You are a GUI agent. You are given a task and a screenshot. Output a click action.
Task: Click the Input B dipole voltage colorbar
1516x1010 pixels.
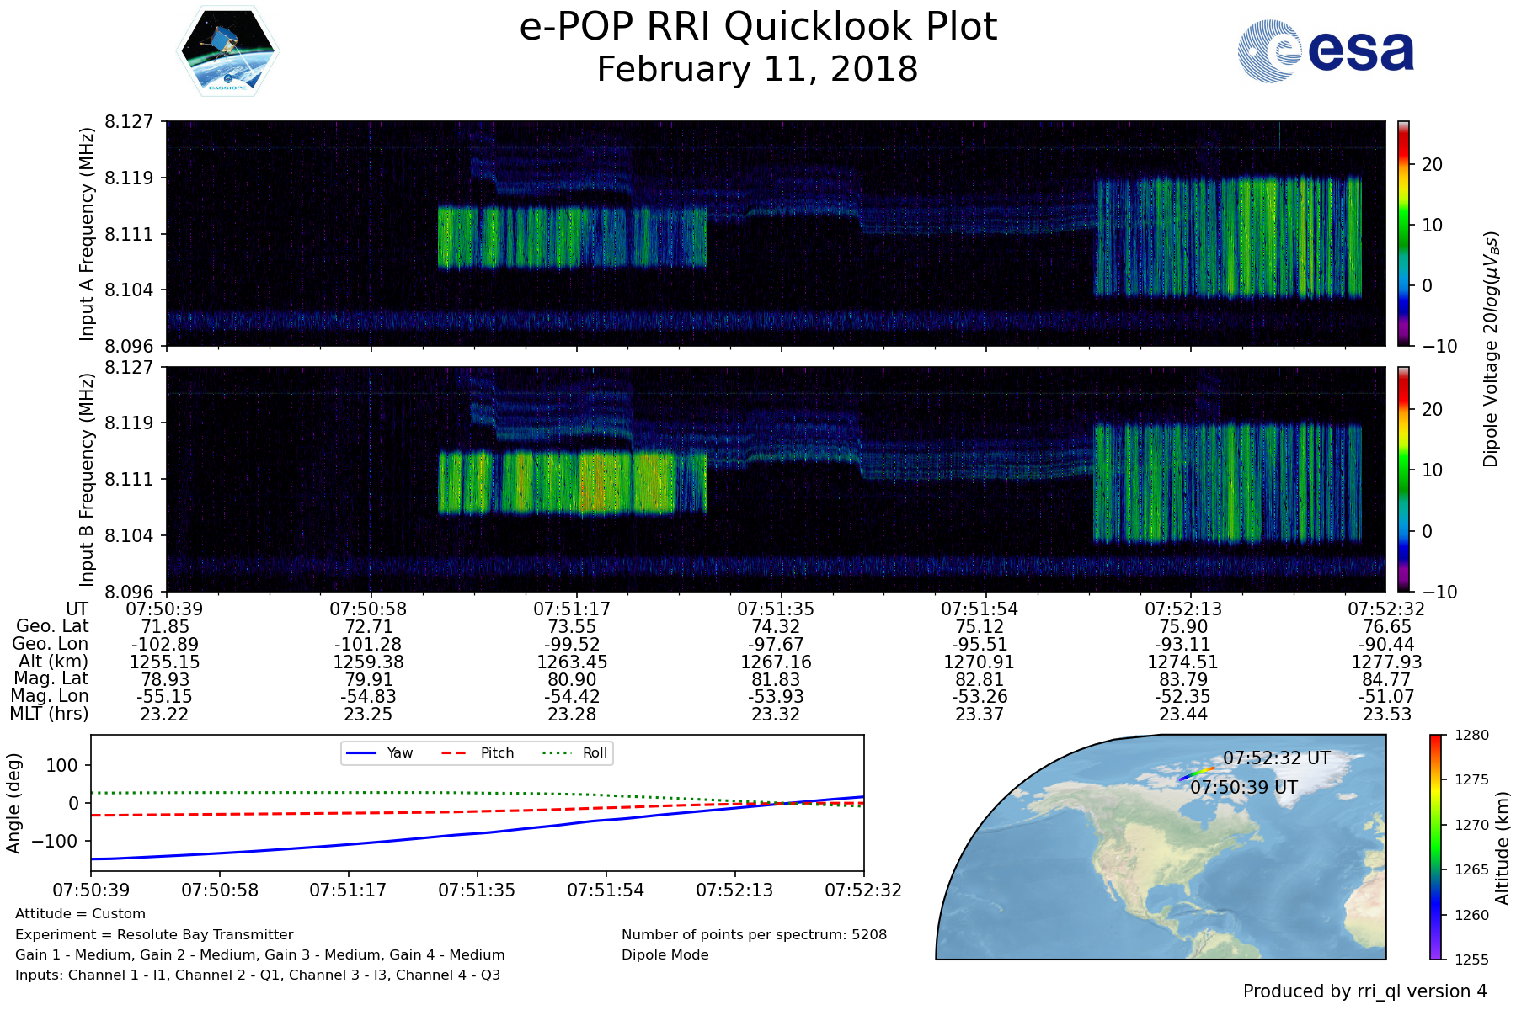click(x=1403, y=479)
